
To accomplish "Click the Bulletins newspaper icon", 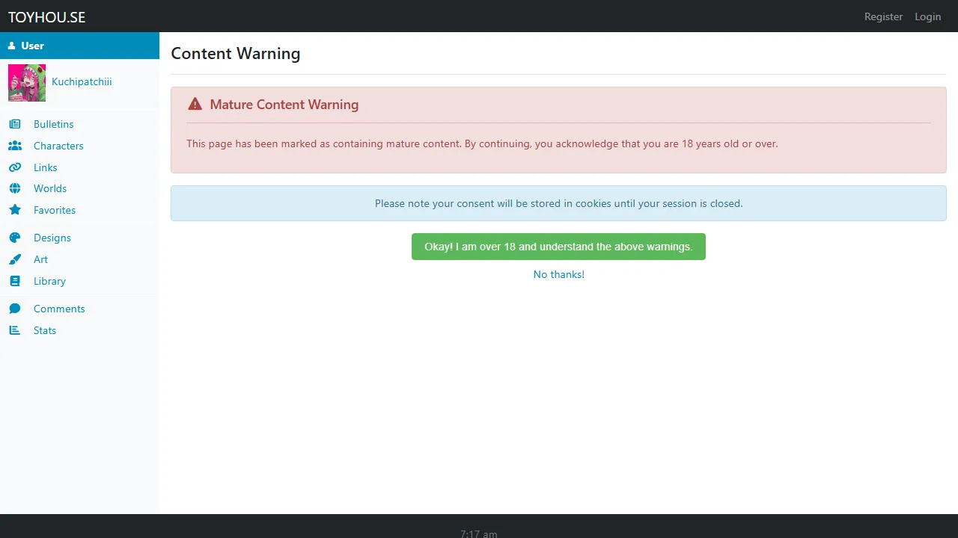I will point(15,124).
